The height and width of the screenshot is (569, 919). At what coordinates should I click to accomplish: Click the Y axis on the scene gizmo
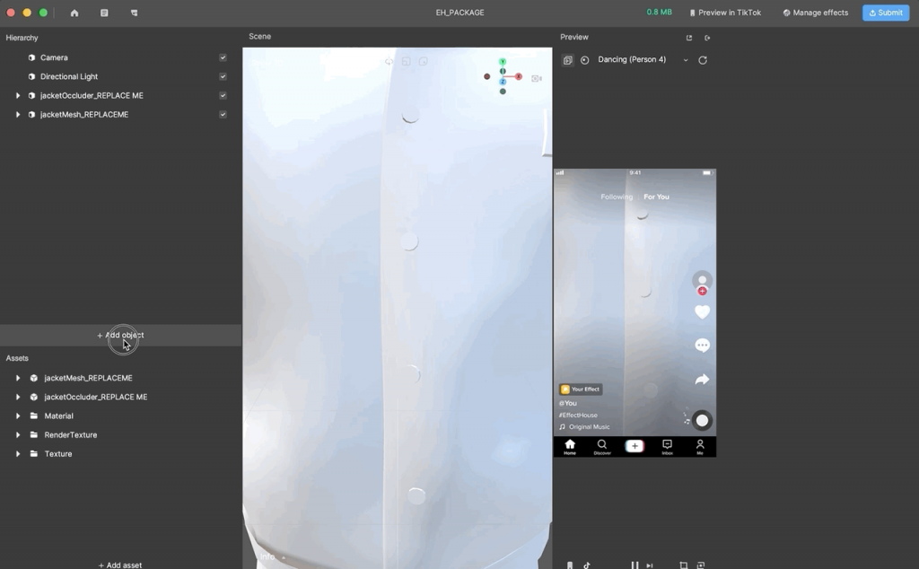[503, 62]
